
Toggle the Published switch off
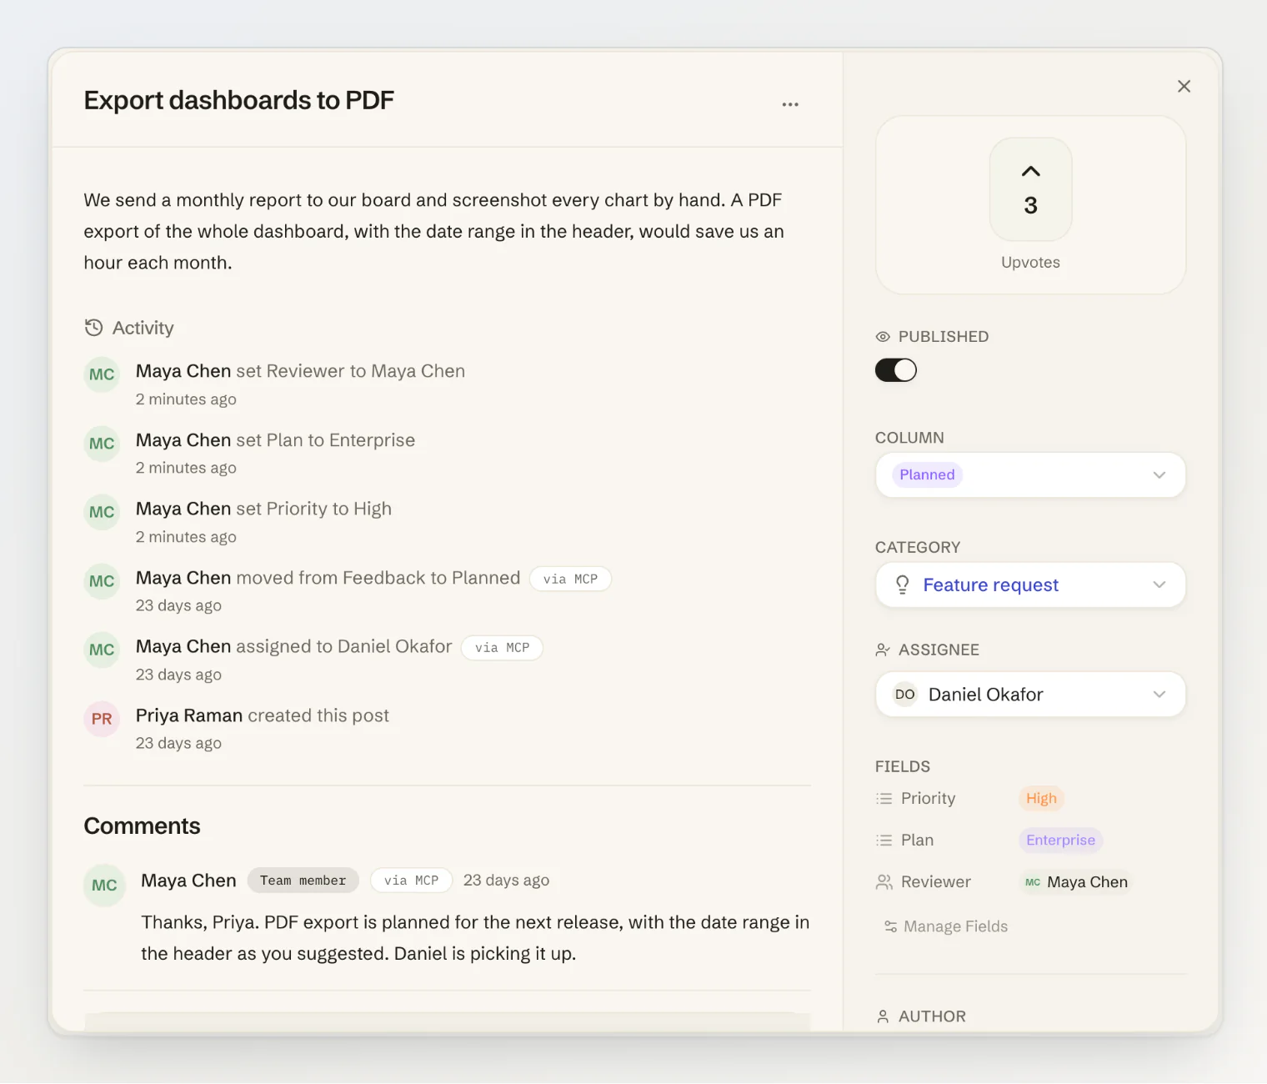click(x=895, y=370)
